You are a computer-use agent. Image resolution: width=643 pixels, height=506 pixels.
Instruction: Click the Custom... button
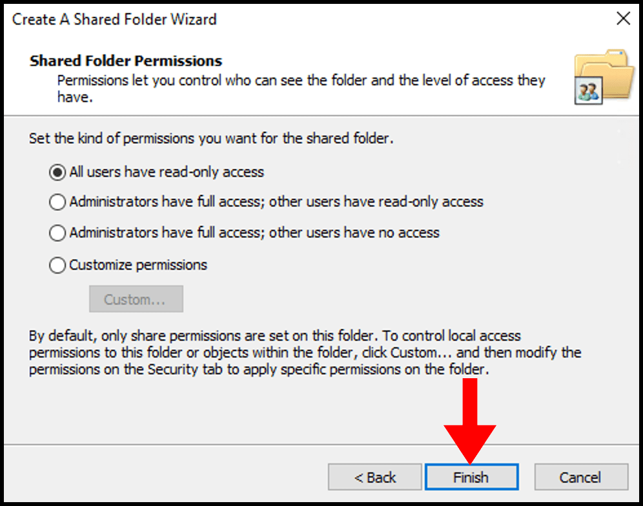[136, 298]
